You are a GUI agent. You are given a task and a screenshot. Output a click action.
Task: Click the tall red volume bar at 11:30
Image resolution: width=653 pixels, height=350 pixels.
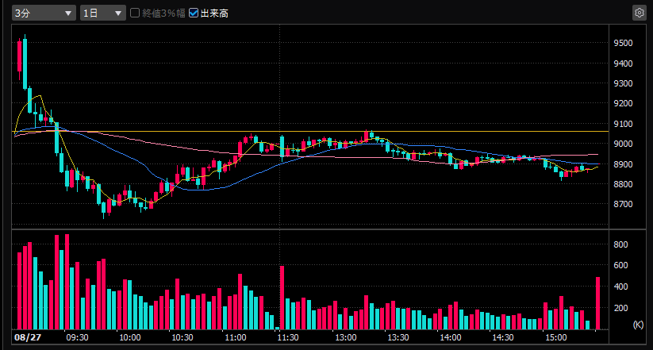[x=282, y=298]
